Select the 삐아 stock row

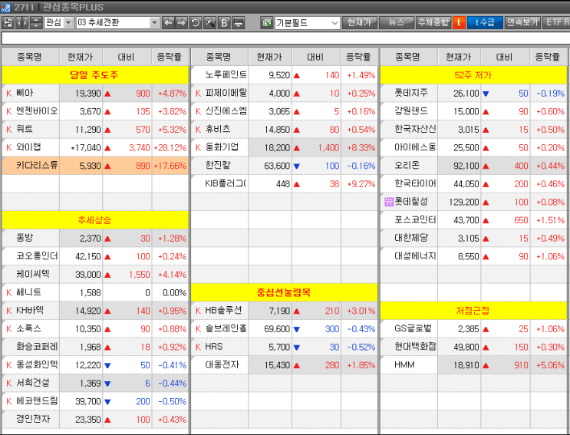click(x=95, y=93)
